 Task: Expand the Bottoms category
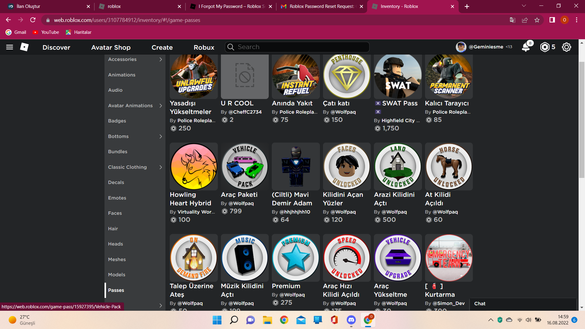[161, 136]
